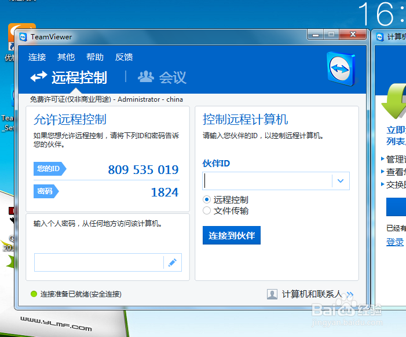The height and width of the screenshot is (337, 406).
Task: Open 计算机和联系人 panel link
Action: pos(312,294)
